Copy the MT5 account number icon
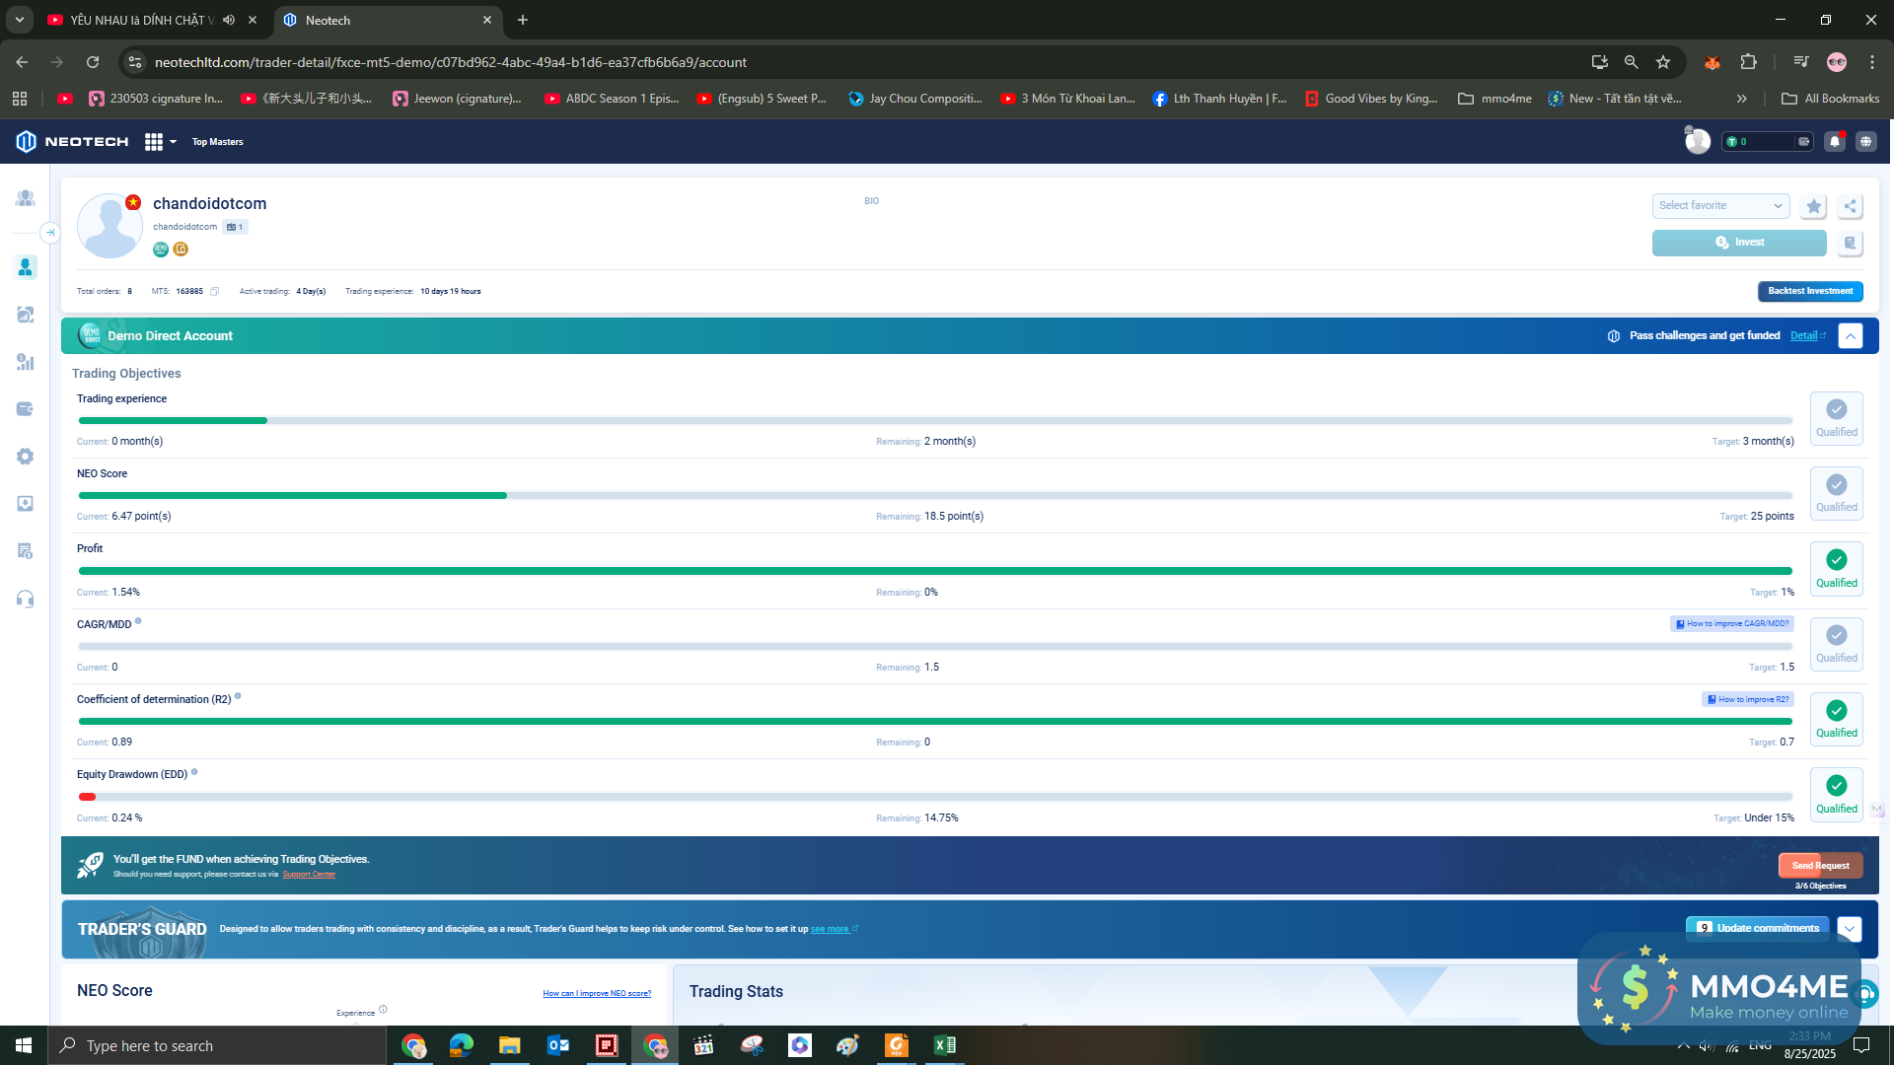 point(214,292)
